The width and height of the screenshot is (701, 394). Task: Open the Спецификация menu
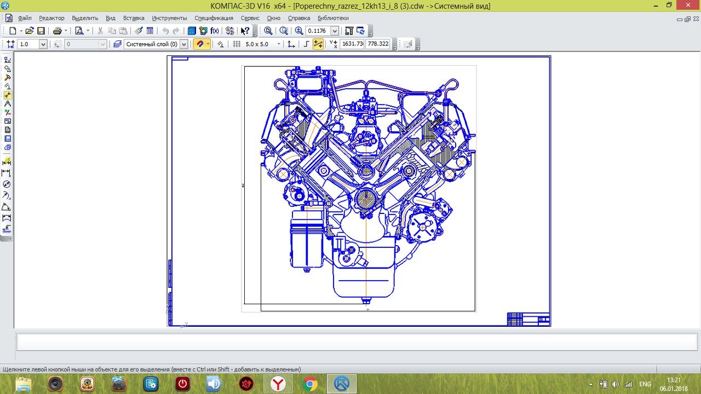[x=214, y=18]
